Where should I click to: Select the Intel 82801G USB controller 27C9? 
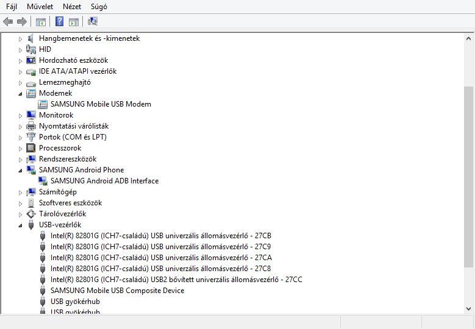tap(160, 247)
